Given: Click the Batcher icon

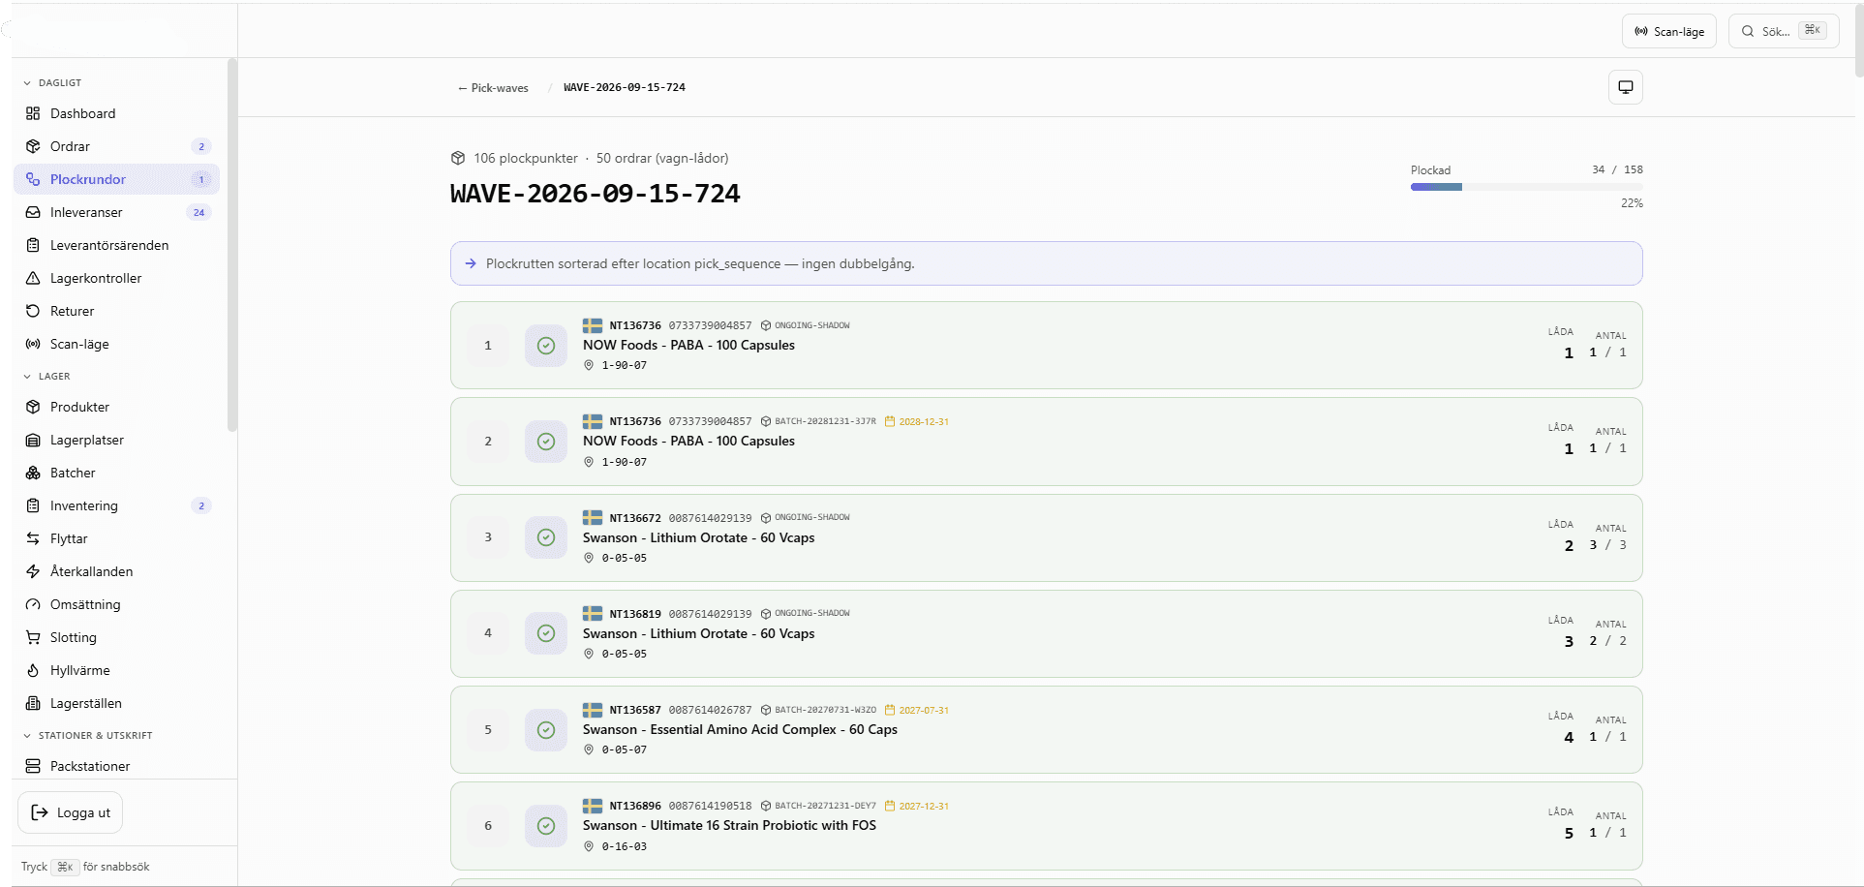Looking at the screenshot, I should point(33,473).
